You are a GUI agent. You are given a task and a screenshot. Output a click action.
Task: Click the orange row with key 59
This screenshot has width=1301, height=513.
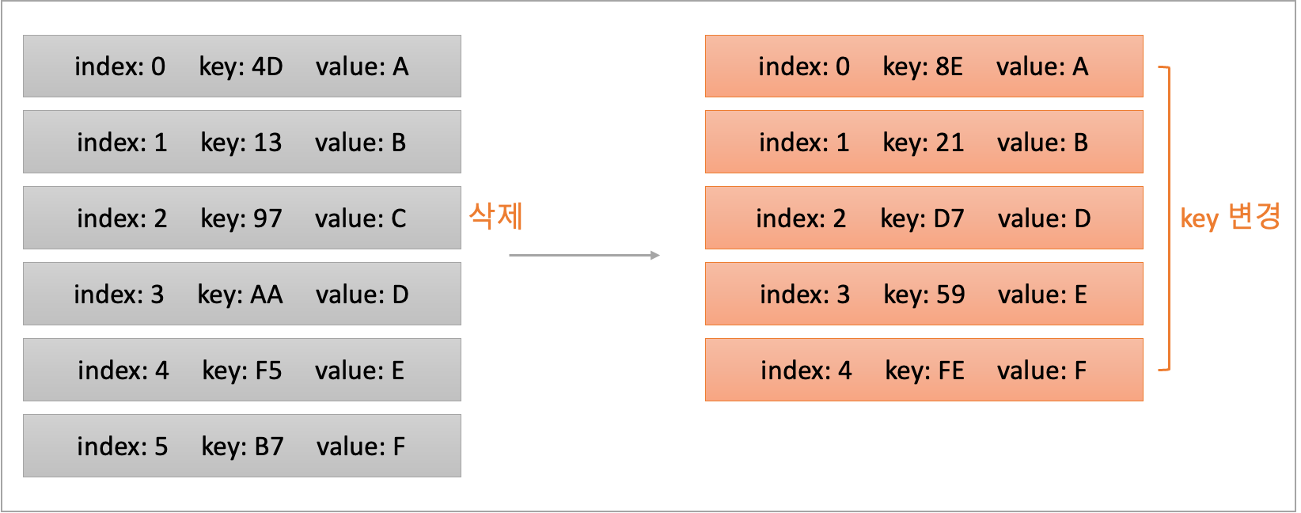(924, 294)
